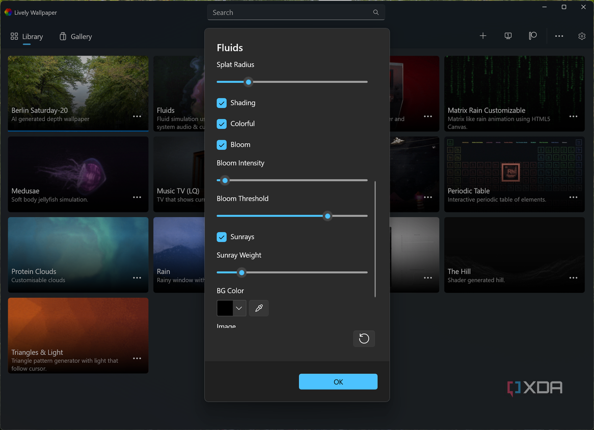Click the Bloom Intensity label
594x430 pixels.
[x=240, y=163]
